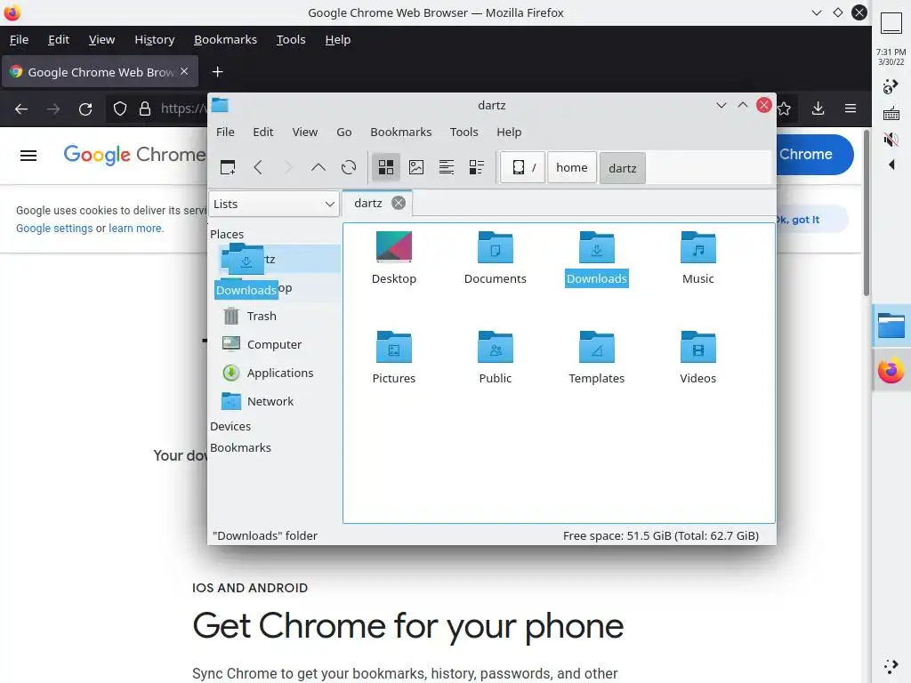Switch to compact list view mode
Screen dimensions: 911x683
pos(447,168)
